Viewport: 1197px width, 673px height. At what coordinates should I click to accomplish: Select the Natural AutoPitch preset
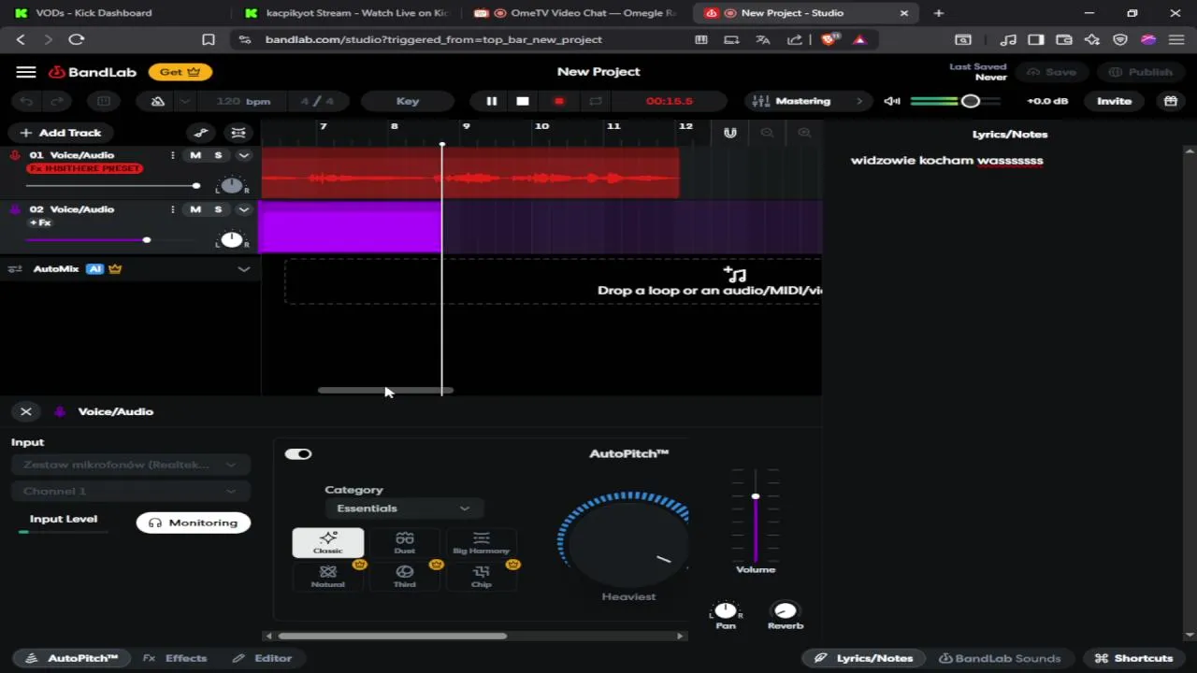coord(328,576)
